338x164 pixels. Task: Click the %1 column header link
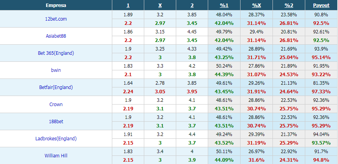tap(224, 5)
